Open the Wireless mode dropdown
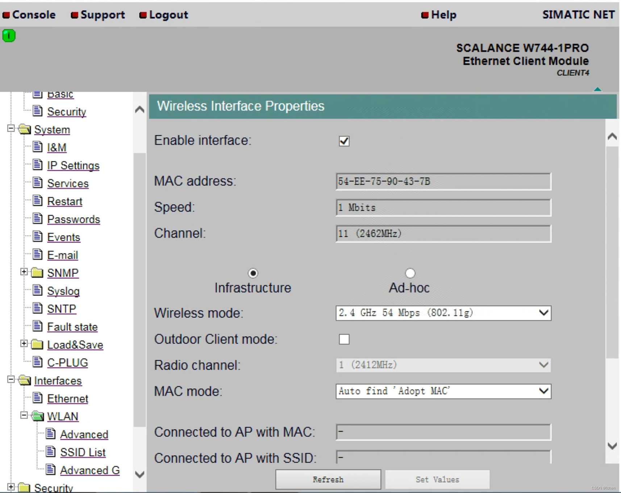This screenshot has width=621, height=493. pyautogui.click(x=443, y=313)
